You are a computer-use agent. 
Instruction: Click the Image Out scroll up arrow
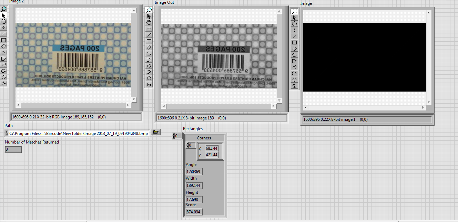pos(279,11)
